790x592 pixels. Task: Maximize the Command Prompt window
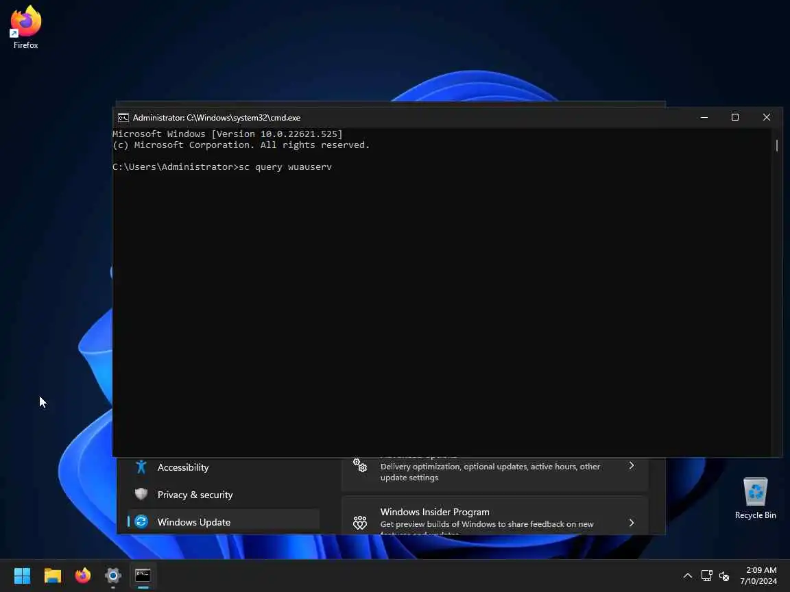pyautogui.click(x=735, y=117)
